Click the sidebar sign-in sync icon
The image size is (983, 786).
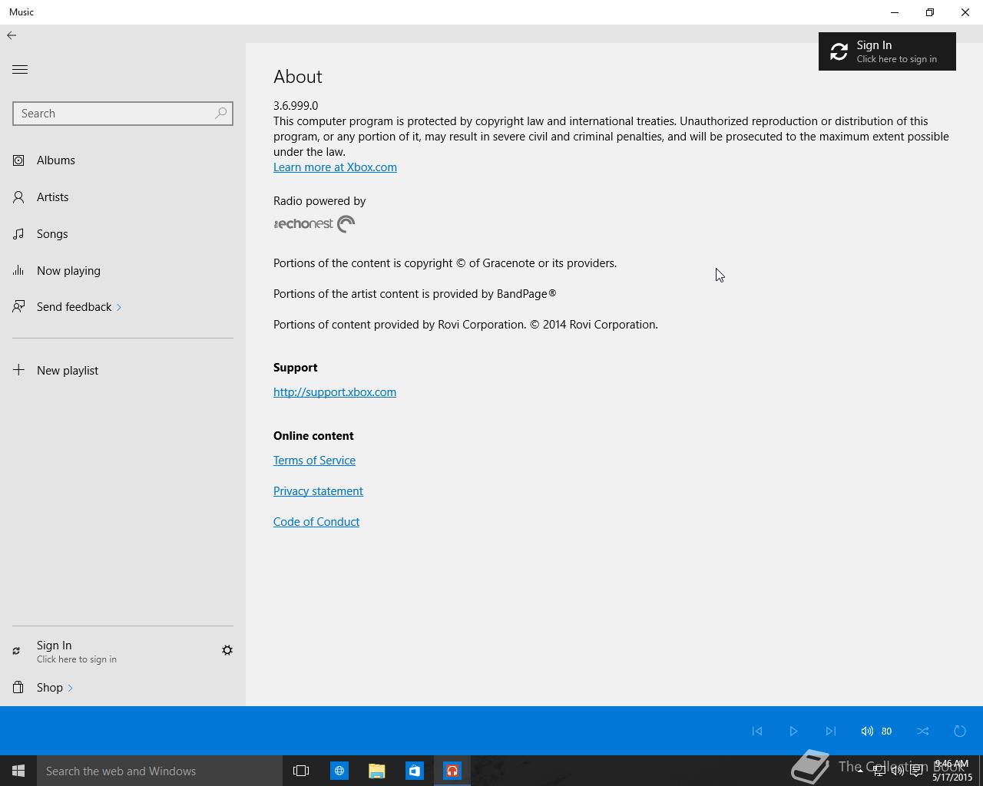click(x=16, y=651)
